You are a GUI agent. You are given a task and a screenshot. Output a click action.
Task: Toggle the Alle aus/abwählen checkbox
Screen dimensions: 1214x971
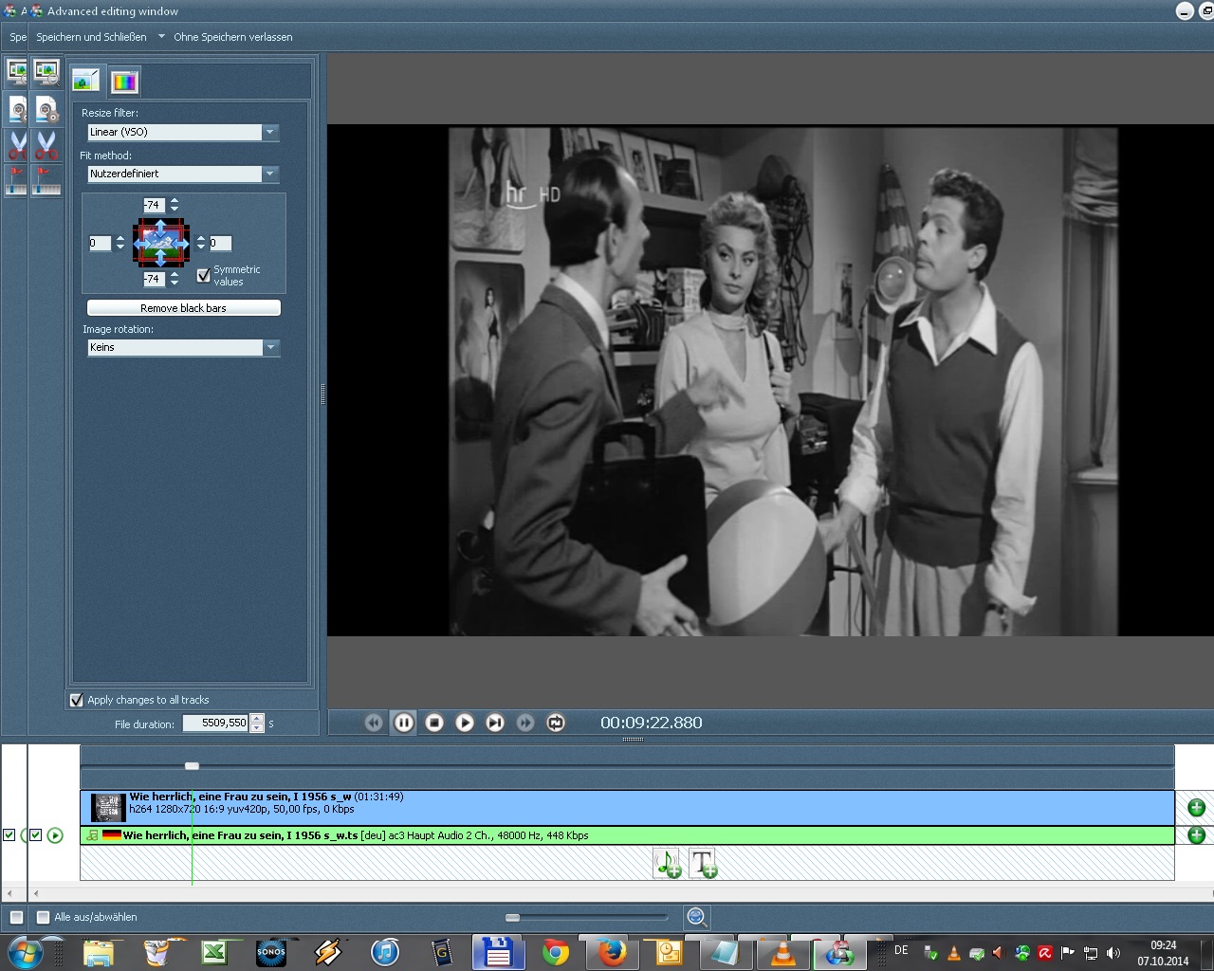43,917
